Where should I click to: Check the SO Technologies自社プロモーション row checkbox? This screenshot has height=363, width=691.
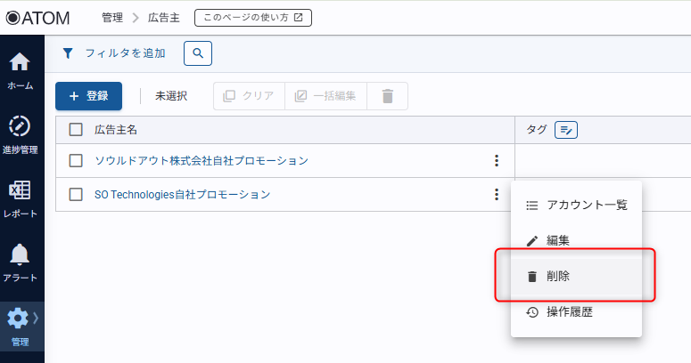(x=76, y=194)
